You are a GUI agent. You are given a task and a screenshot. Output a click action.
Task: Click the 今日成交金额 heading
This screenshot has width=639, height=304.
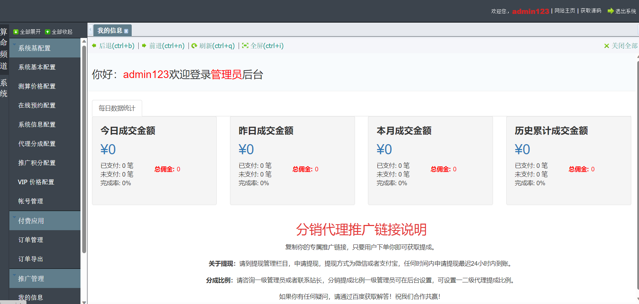(128, 131)
